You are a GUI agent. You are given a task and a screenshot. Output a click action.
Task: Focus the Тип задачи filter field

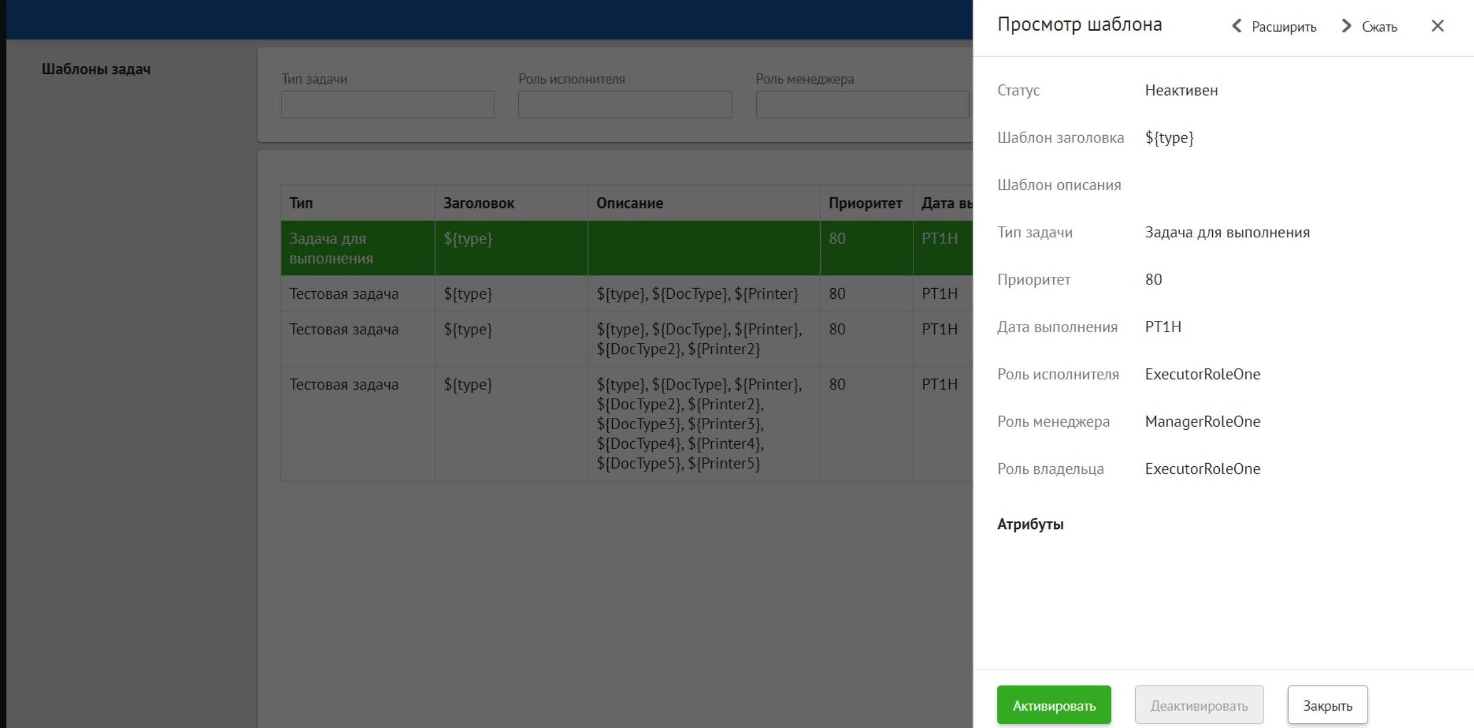387,105
